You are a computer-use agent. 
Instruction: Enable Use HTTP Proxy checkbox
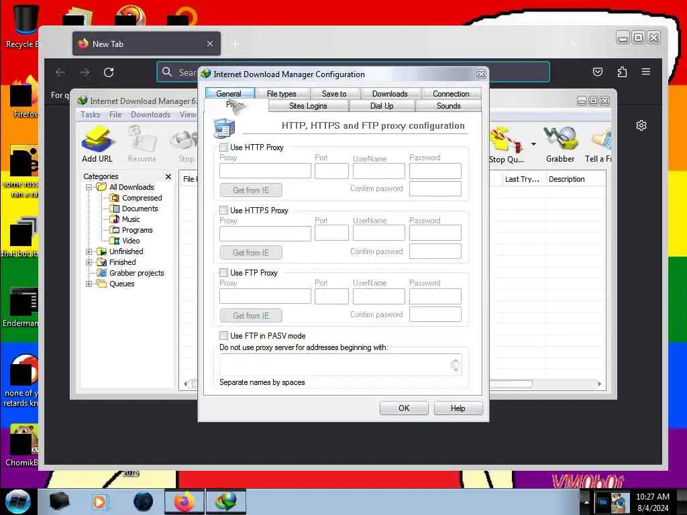pyautogui.click(x=224, y=147)
